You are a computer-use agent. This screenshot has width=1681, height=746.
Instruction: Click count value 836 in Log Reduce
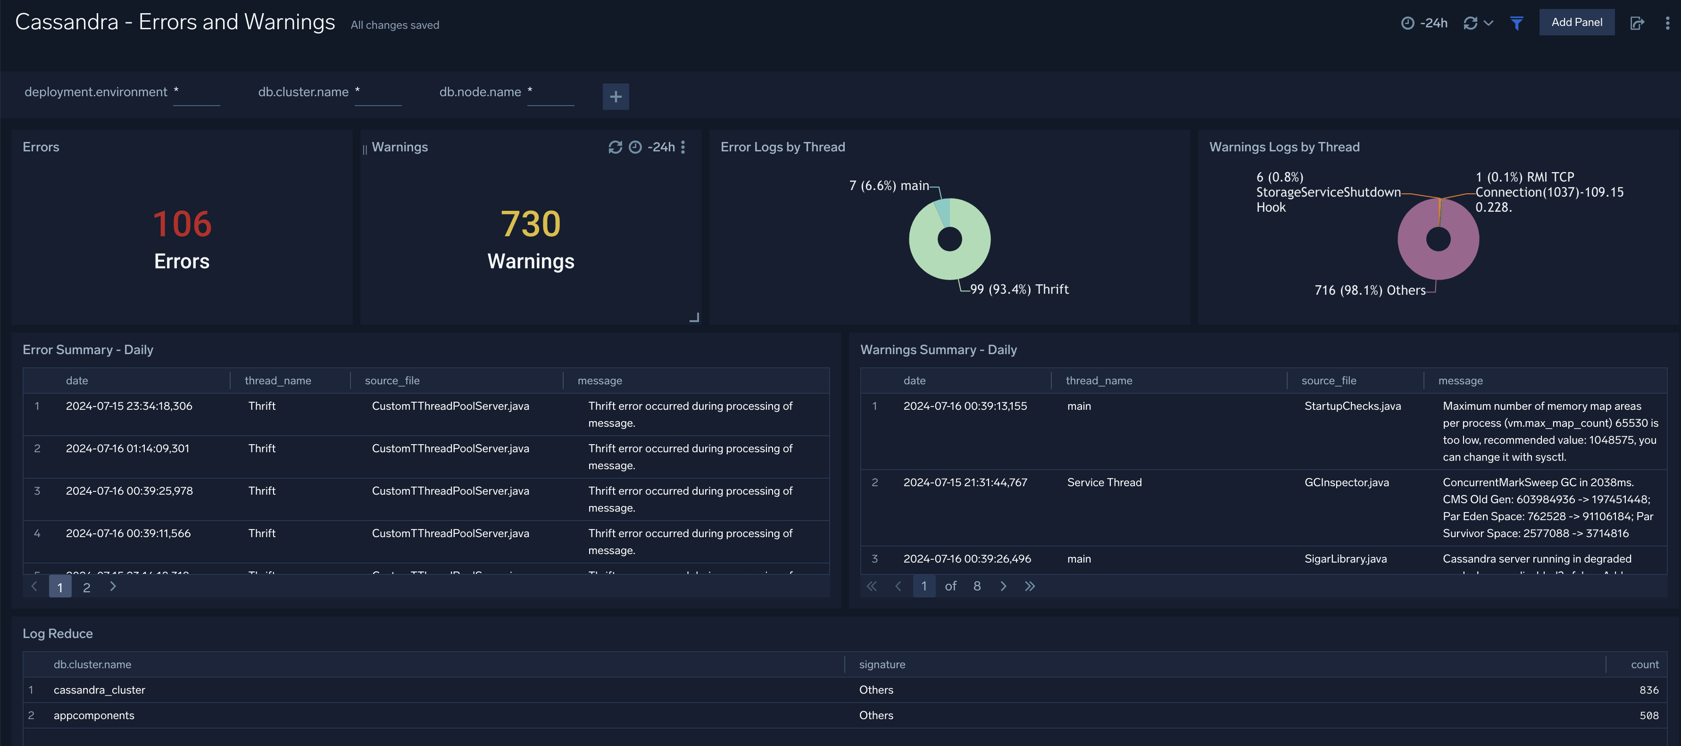click(x=1648, y=690)
